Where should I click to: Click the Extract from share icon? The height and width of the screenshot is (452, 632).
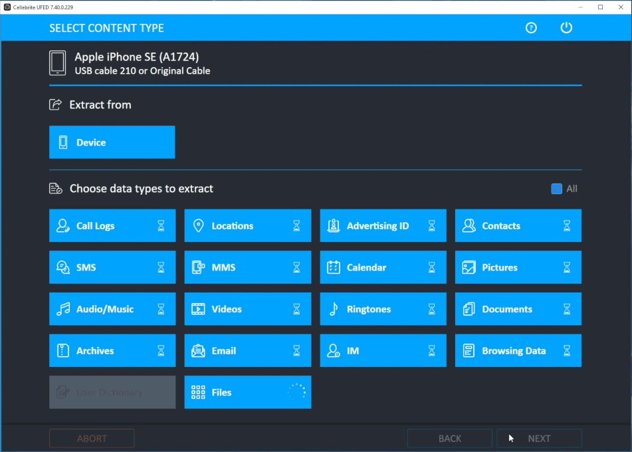tap(55, 105)
